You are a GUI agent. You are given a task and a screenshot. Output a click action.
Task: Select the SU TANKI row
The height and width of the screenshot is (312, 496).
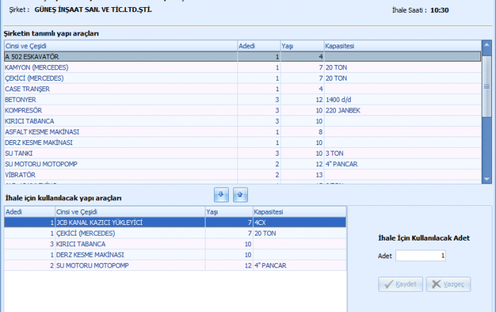[120, 153]
